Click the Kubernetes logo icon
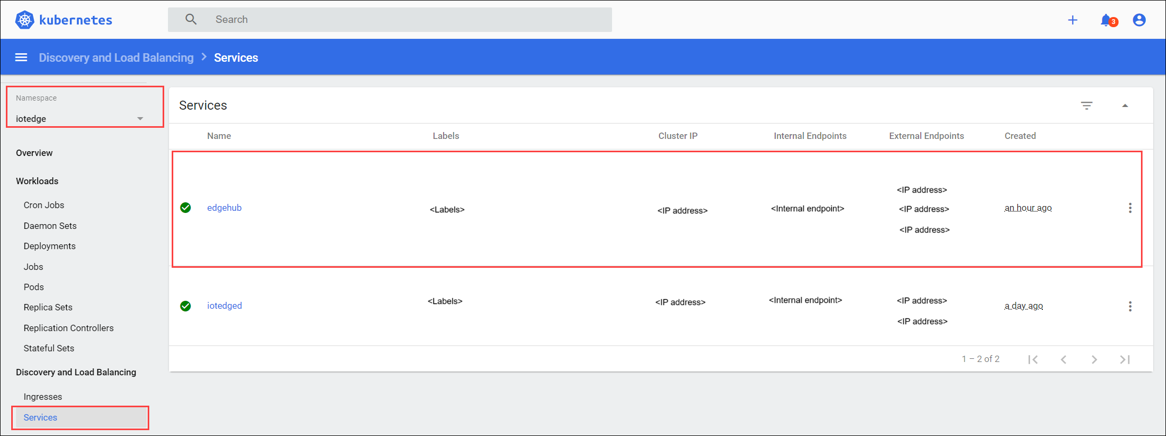 (25, 20)
